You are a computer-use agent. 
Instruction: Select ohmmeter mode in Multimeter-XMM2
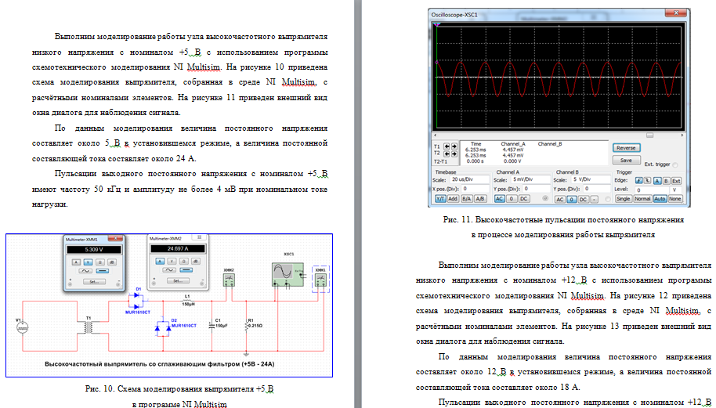[x=184, y=261]
